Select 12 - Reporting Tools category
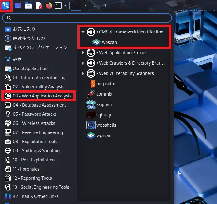The height and width of the screenshot is (204, 217). click(x=28, y=178)
